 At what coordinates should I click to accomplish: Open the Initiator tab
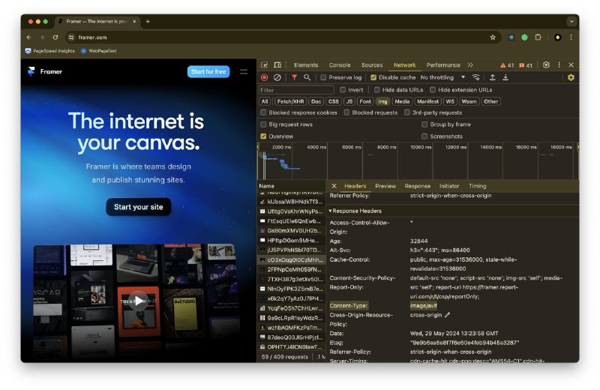click(449, 186)
